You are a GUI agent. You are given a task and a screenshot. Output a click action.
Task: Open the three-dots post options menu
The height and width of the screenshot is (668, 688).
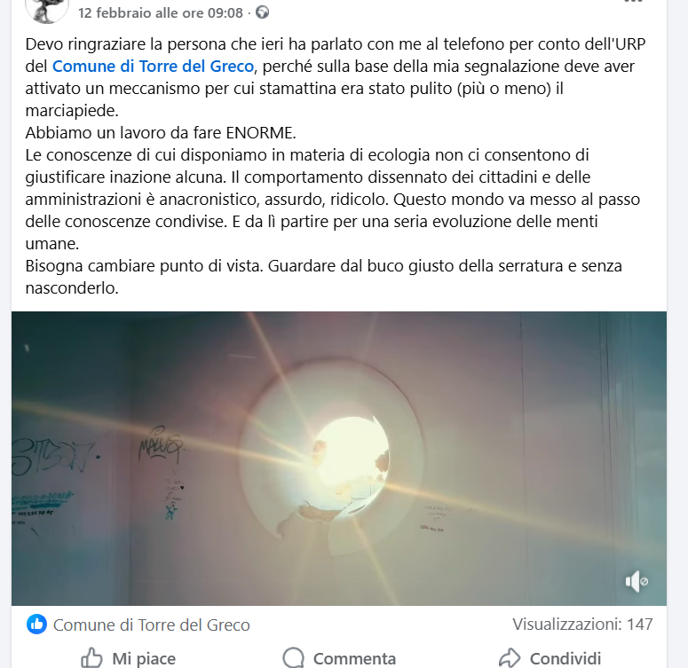coord(633,1)
